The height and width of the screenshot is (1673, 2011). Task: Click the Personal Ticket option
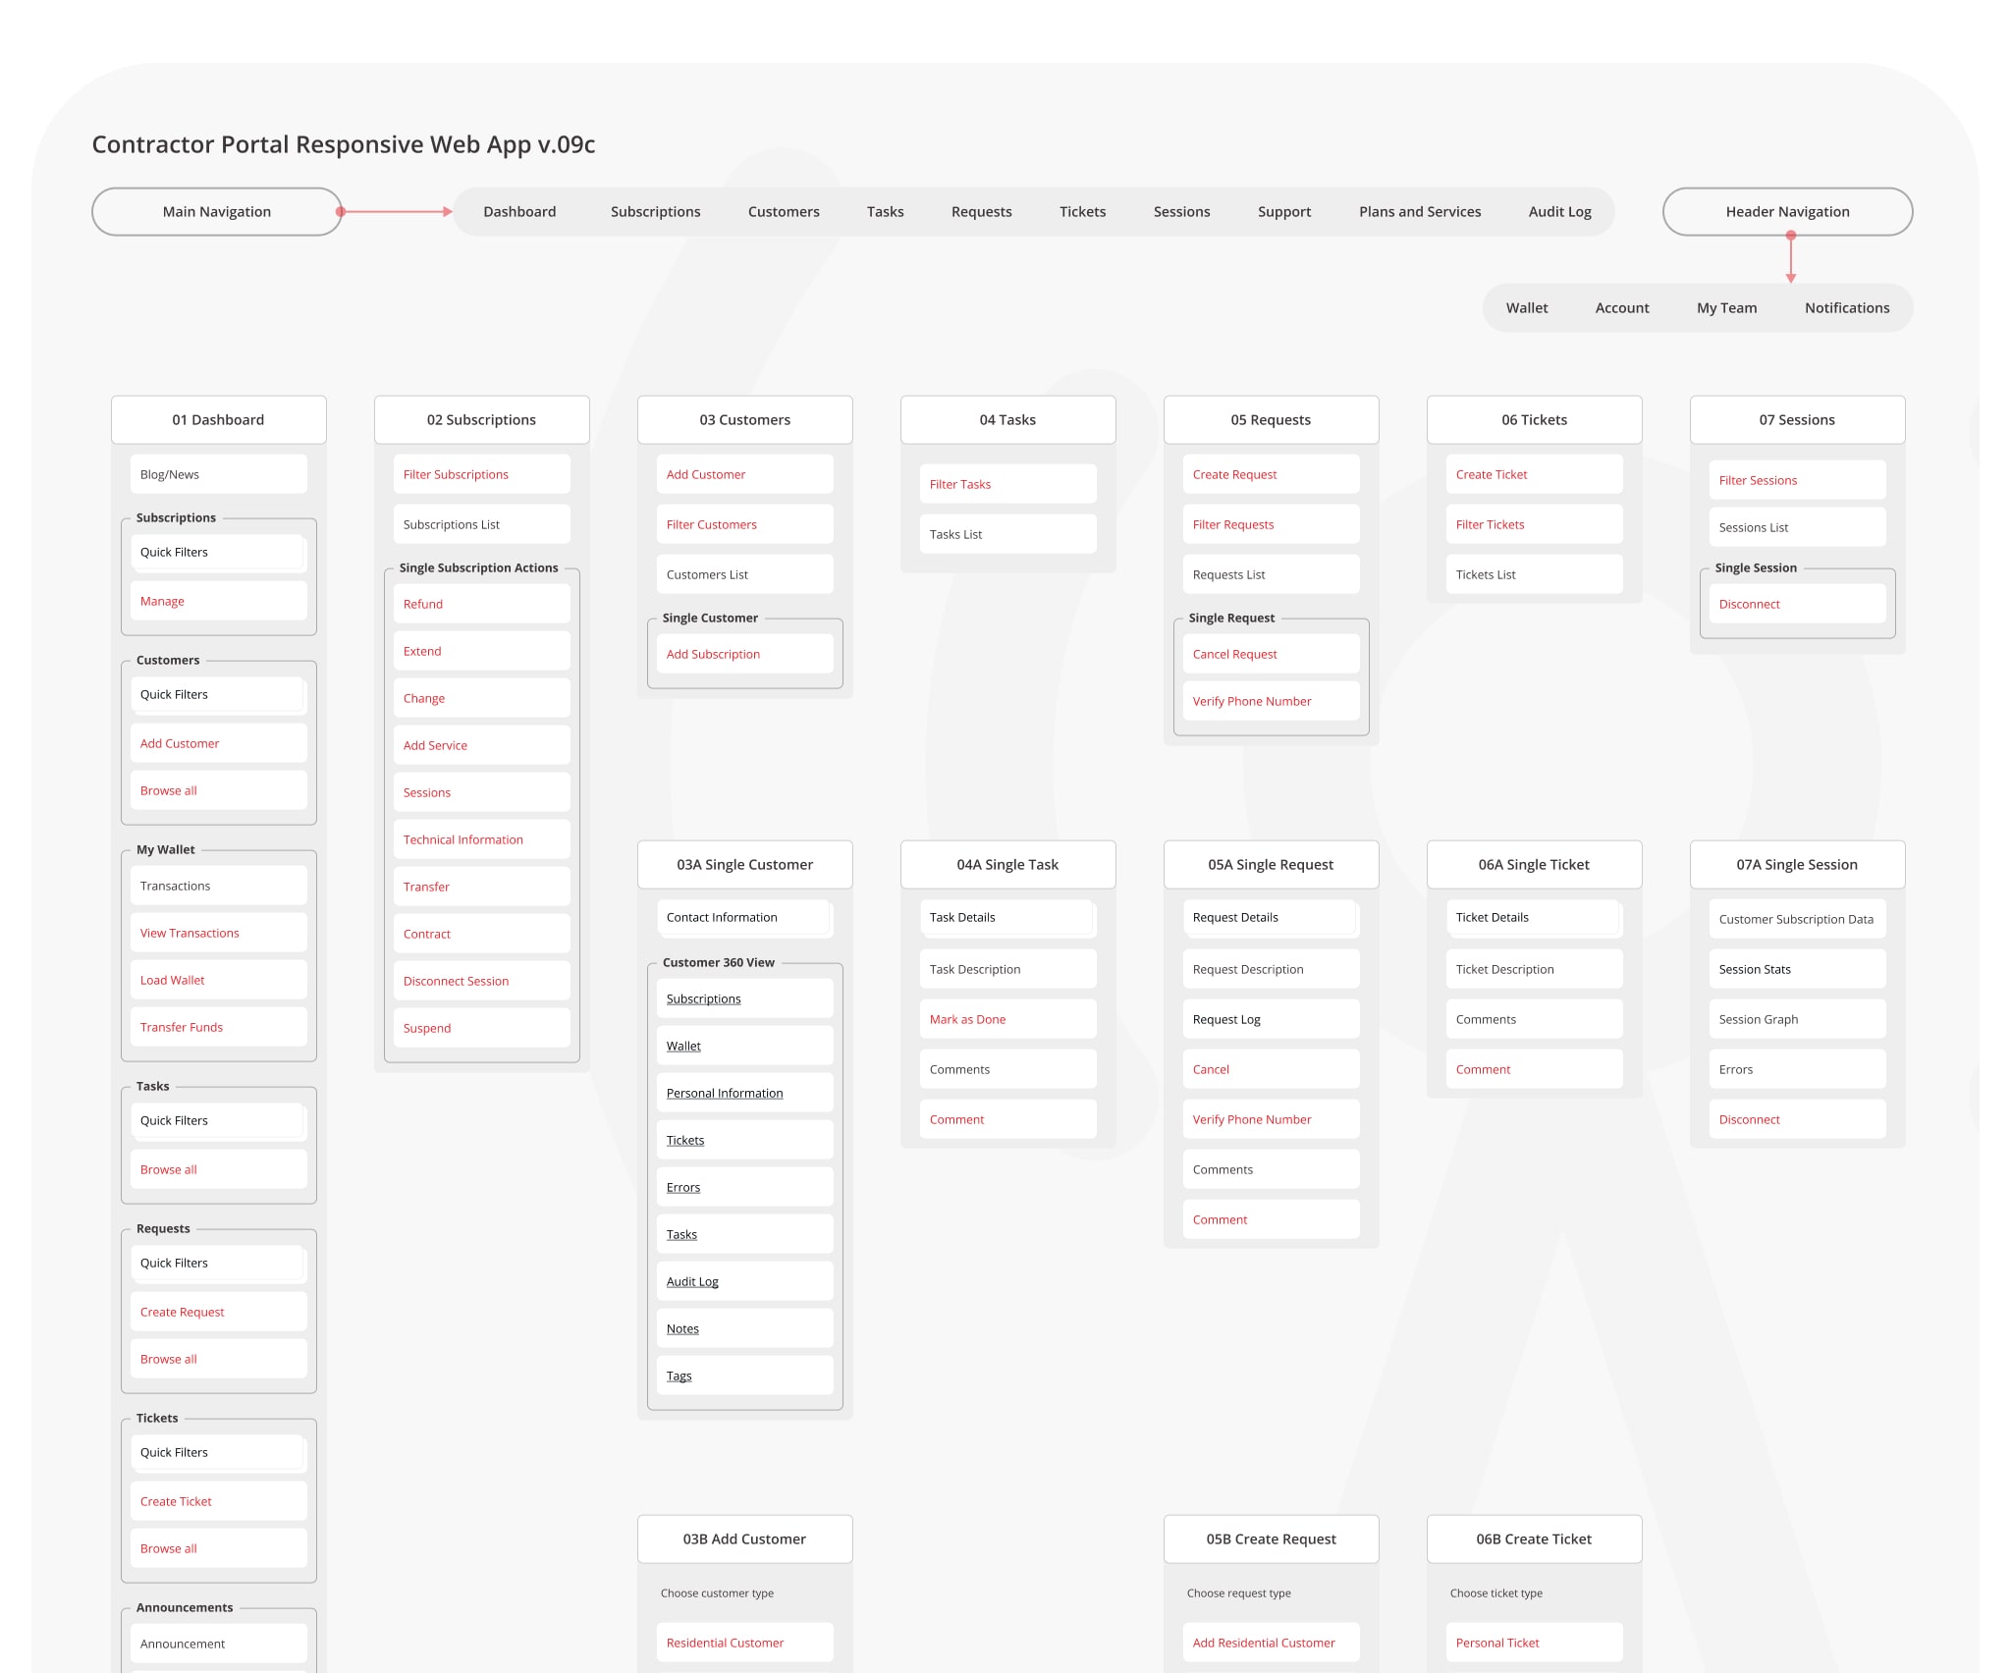click(x=1496, y=1644)
